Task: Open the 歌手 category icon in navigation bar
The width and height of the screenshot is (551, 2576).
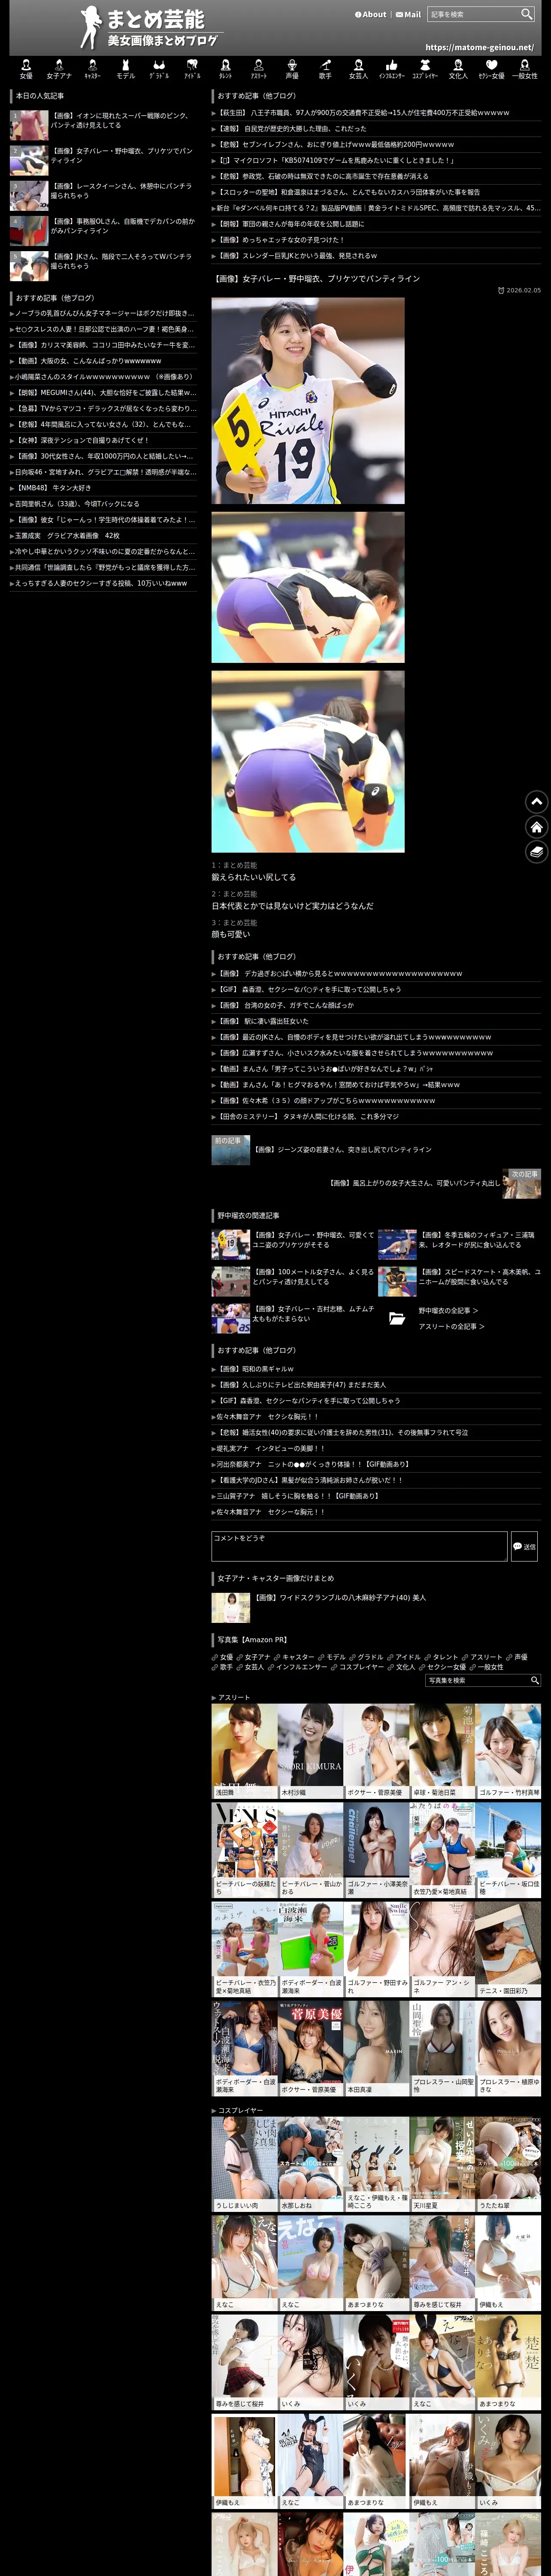Action: (x=325, y=69)
